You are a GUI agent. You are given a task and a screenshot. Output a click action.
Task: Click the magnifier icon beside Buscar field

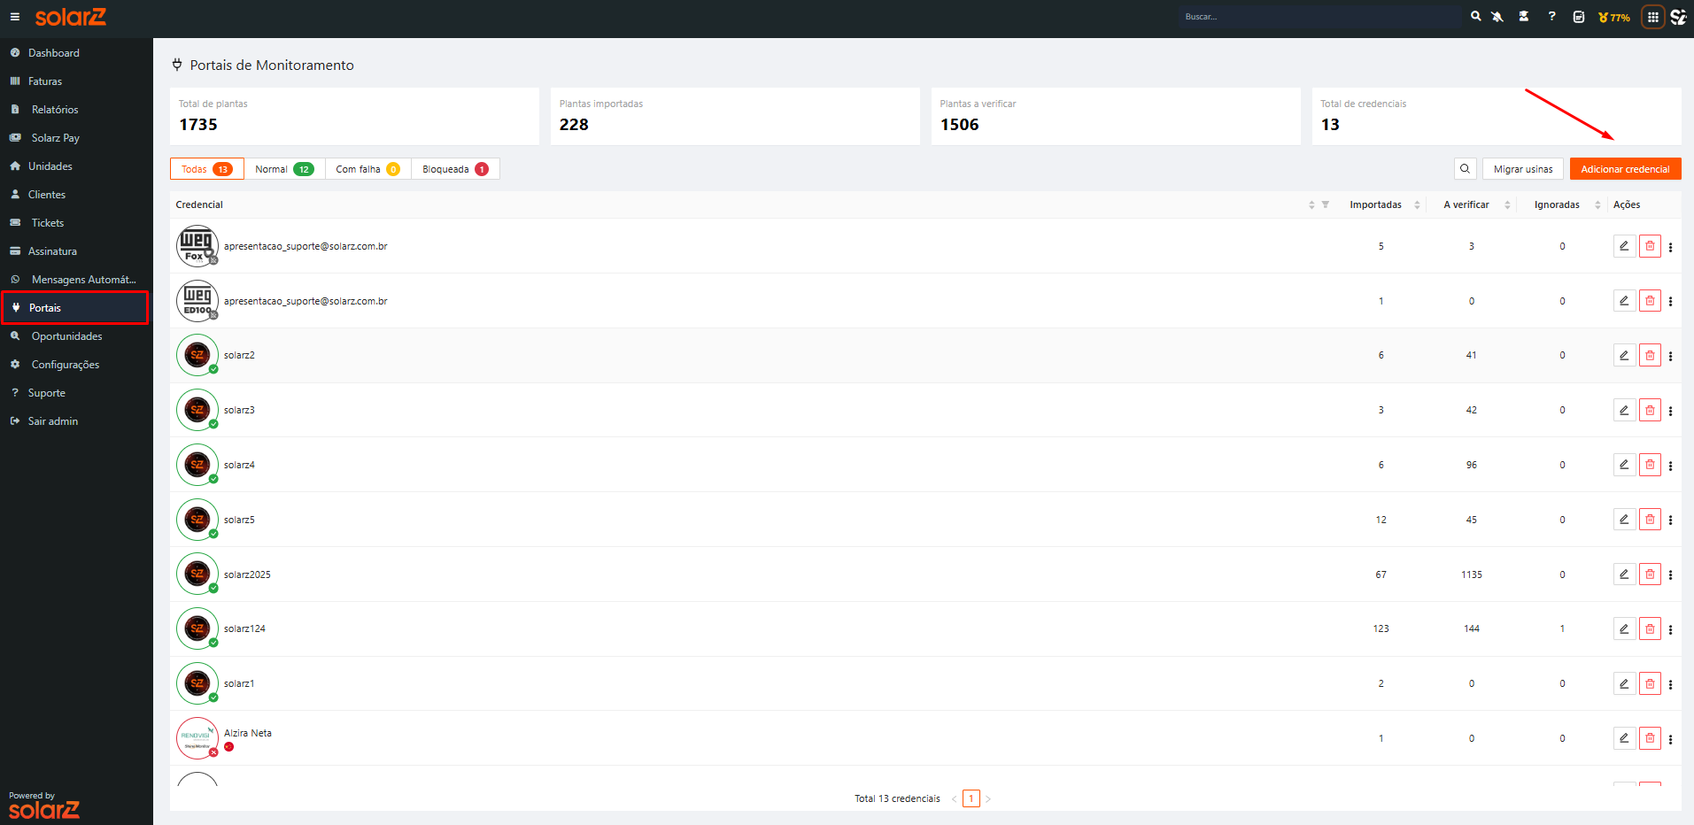pos(1475,17)
